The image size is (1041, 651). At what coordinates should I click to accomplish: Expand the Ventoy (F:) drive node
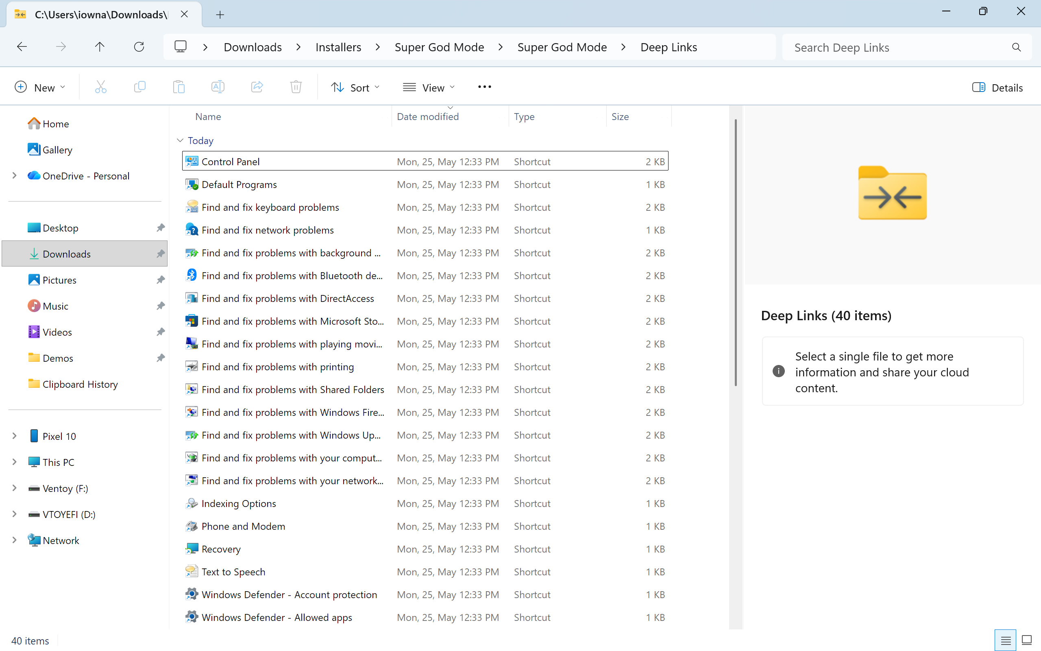(14, 488)
